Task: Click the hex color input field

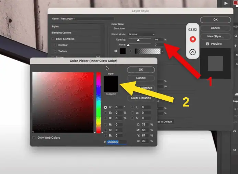Action: coord(116,141)
